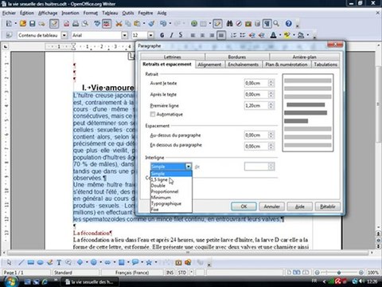Choose Proportionnel in the Interligne list

pos(171,191)
